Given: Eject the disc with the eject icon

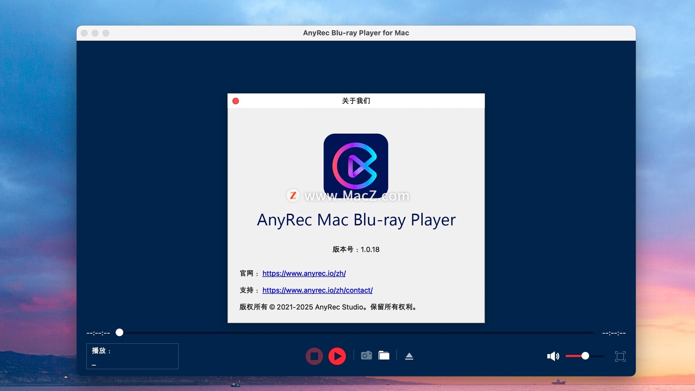Looking at the screenshot, I should 409,356.
